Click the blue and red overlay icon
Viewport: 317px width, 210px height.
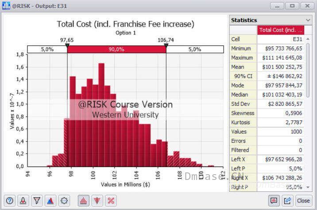pyautogui.click(x=50, y=201)
